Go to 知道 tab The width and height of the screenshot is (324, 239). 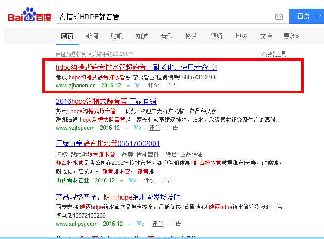point(142,36)
